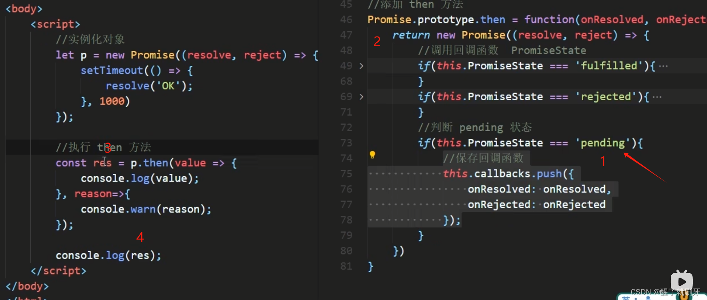Click line number 81 in the gutter
The height and width of the screenshot is (300, 707).
(346, 266)
